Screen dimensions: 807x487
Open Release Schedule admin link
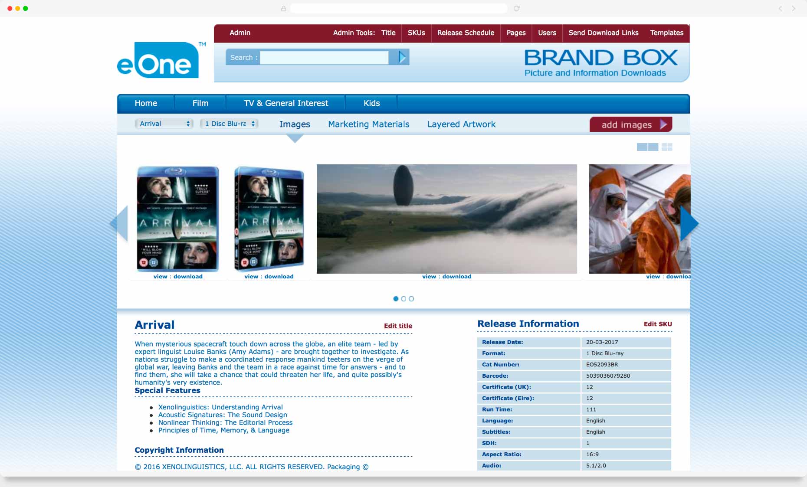(x=466, y=33)
